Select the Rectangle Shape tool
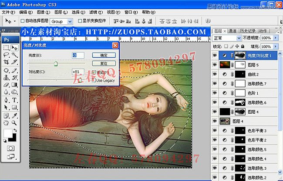The height and width of the screenshot is (181, 283). (14, 107)
